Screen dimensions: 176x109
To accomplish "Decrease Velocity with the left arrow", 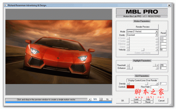I will [128, 49].
